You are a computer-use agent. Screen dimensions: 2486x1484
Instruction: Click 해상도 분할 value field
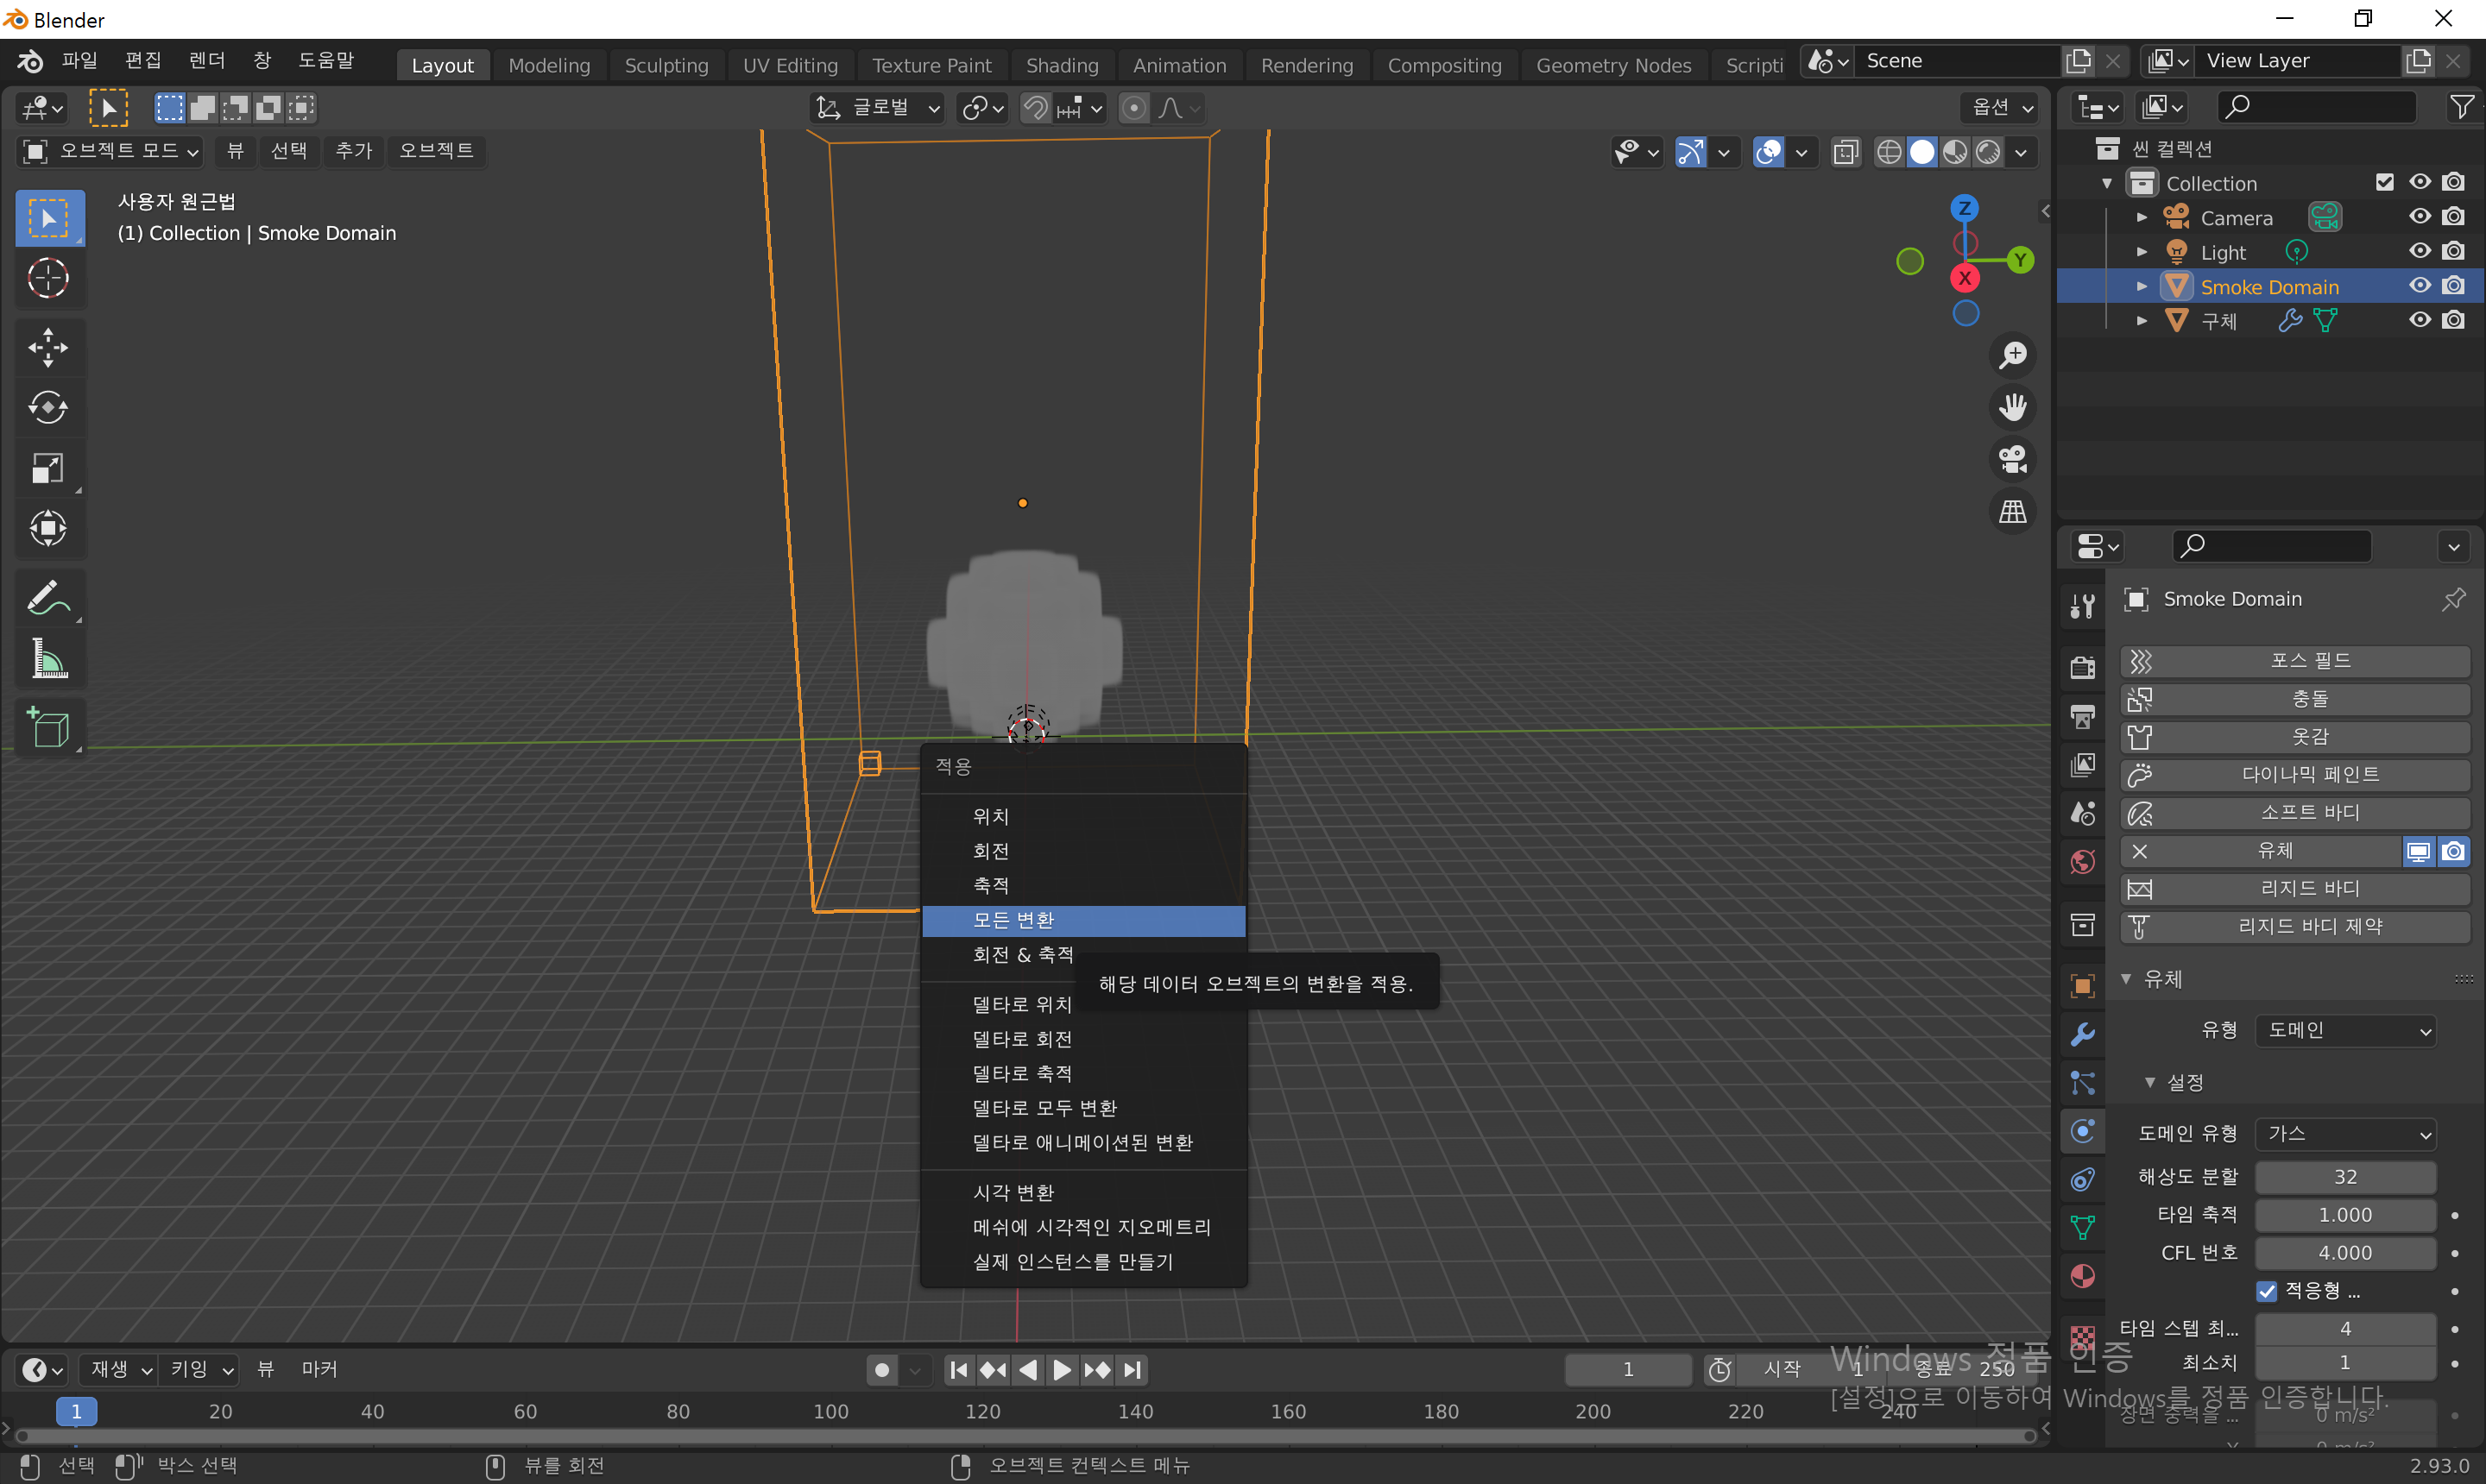(x=2345, y=1177)
